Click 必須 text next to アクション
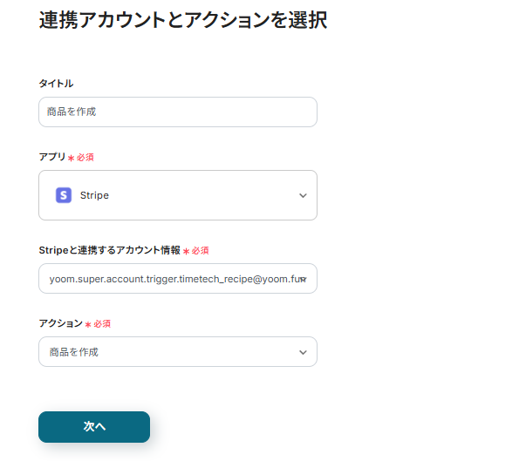Viewport: 526px width, 461px height. coord(102,323)
